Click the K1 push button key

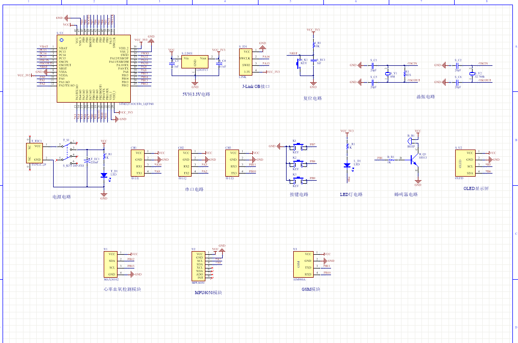point(296,146)
